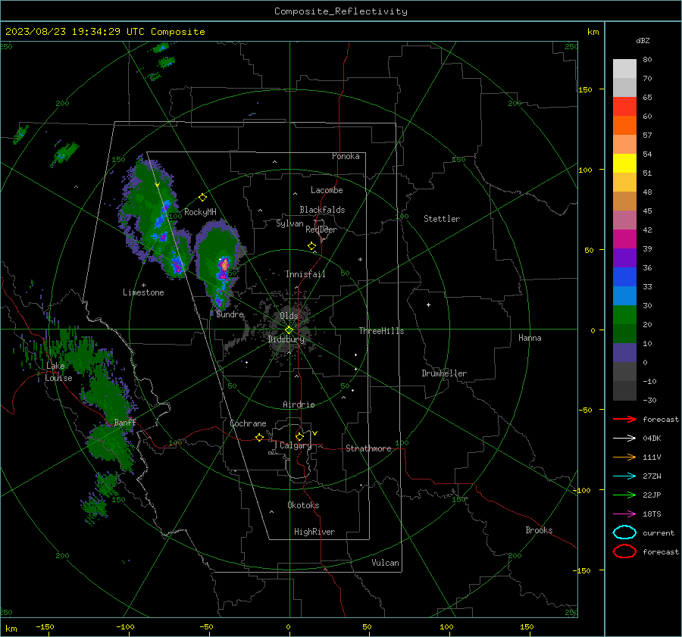Click the Okotoks town label
The width and height of the screenshot is (682, 637).
(303, 505)
